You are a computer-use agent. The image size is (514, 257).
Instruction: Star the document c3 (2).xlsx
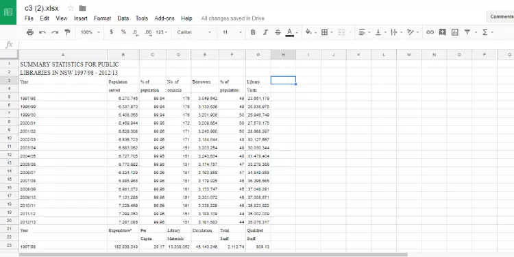[x=71, y=8]
